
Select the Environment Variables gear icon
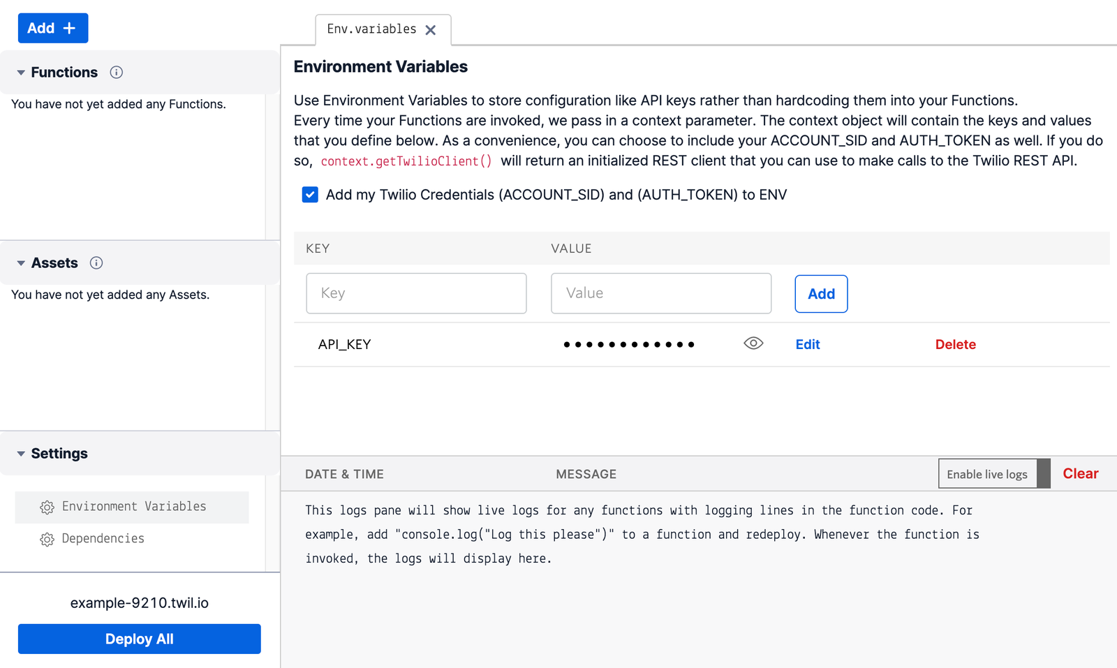[47, 507]
